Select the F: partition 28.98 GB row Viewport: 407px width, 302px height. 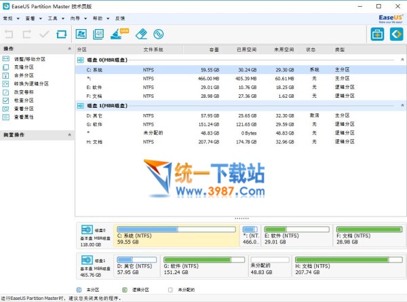point(241,96)
